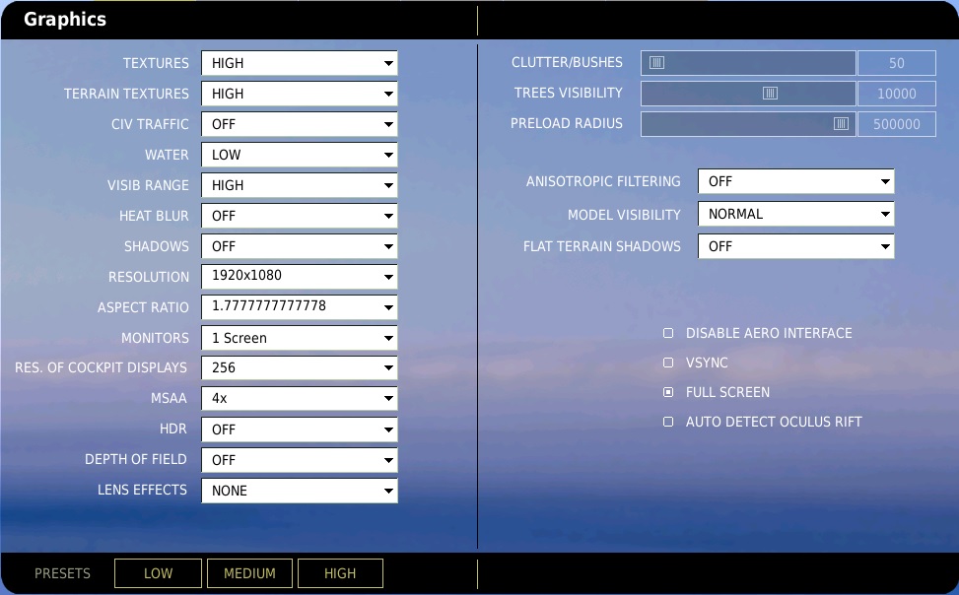
Task: Expand the DEPTH OF FIELD dropdown
Action: tap(299, 460)
